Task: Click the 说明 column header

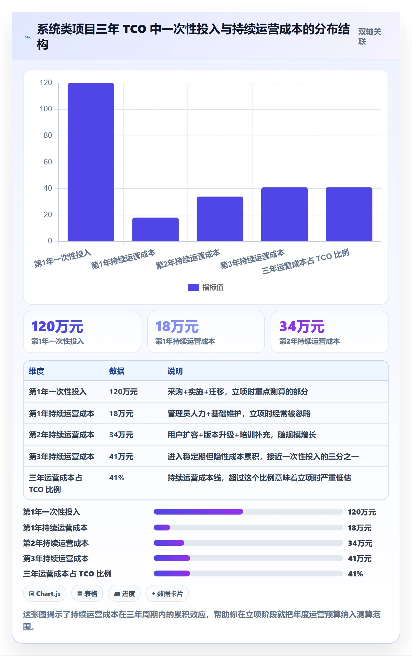Action: click(x=175, y=371)
